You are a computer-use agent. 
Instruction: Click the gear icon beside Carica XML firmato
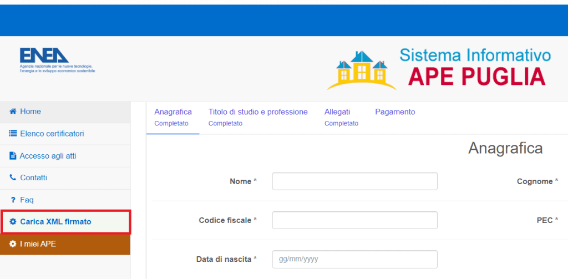[13, 222]
